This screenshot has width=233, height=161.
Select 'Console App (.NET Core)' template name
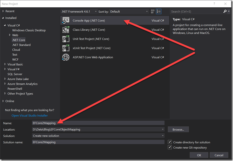point(89,20)
